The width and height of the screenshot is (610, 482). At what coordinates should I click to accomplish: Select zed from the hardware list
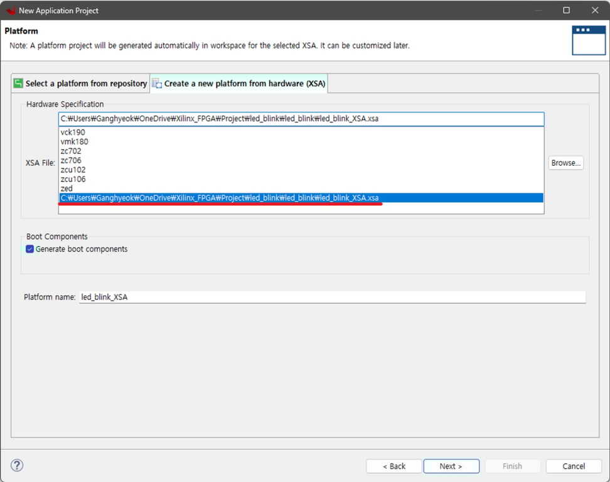point(301,188)
